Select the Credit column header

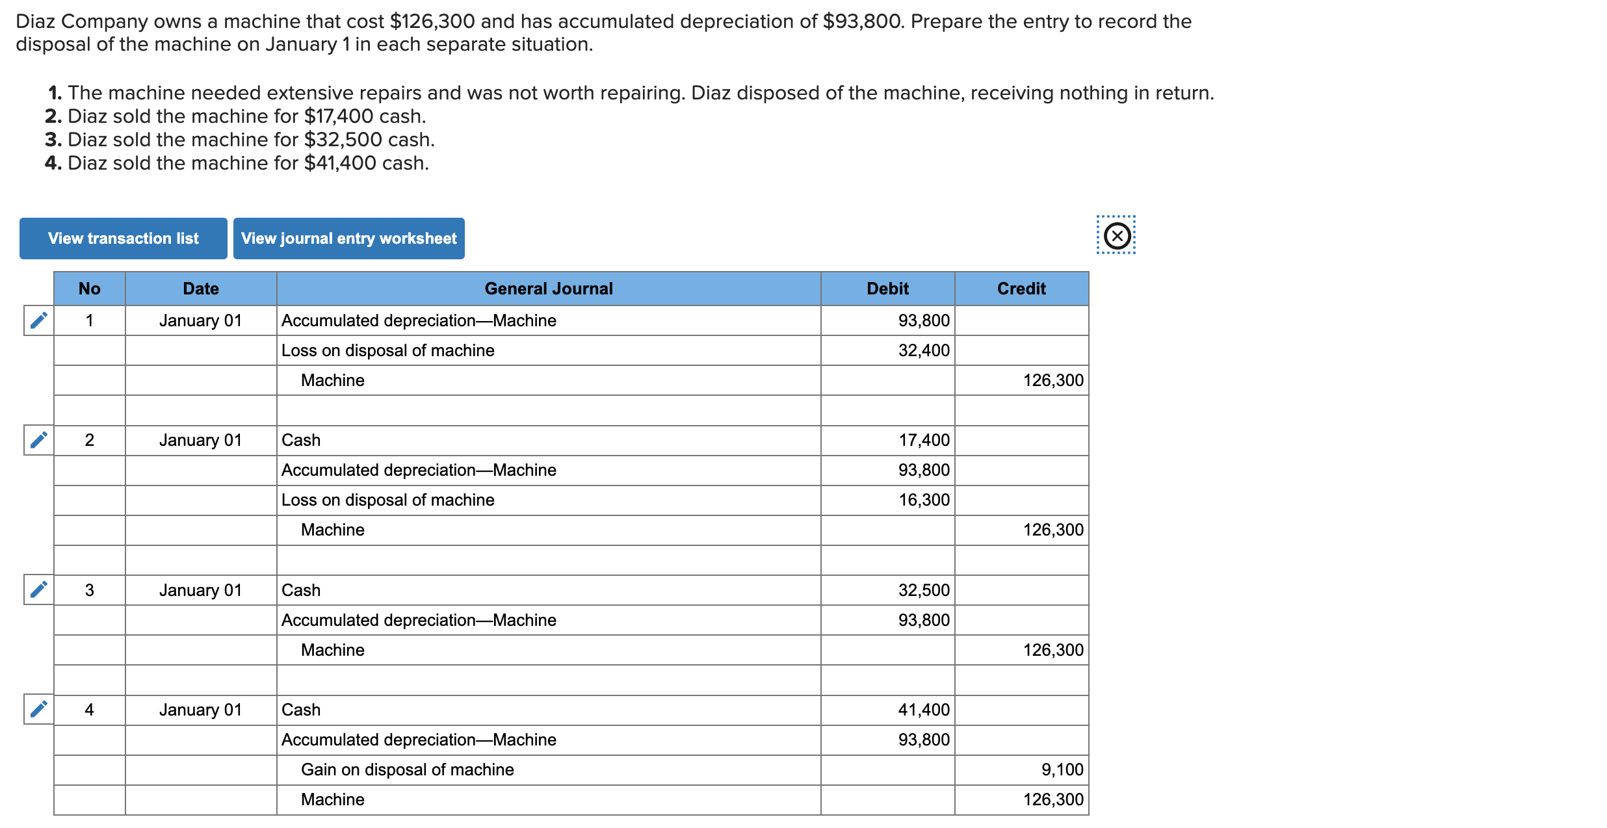pyautogui.click(x=1021, y=289)
